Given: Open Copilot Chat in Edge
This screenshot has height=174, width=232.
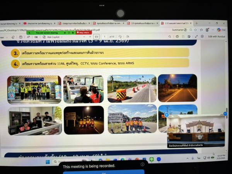Looking at the screenshot, I should (x=219, y=30).
